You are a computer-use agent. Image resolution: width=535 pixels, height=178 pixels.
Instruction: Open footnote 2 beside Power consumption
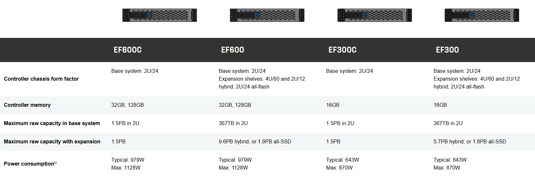point(55,163)
